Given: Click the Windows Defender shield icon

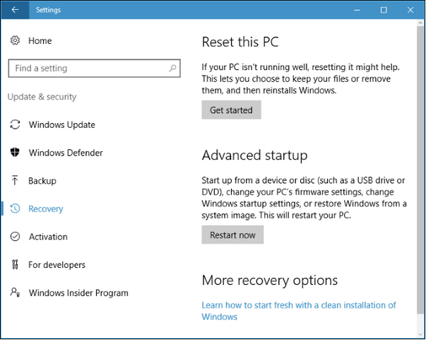Looking at the screenshot, I should point(15,152).
